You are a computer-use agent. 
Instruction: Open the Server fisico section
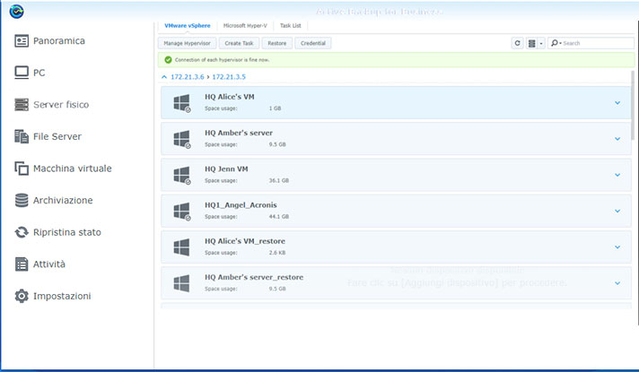tap(60, 105)
